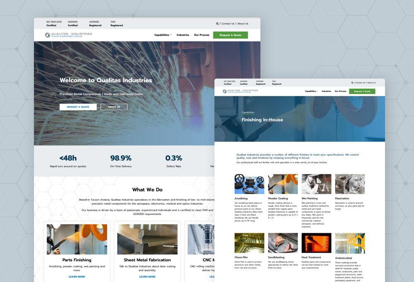This screenshot has height=282, width=414.
Task: Click the <48h quote turnaround statistic
Action: pos(68,161)
